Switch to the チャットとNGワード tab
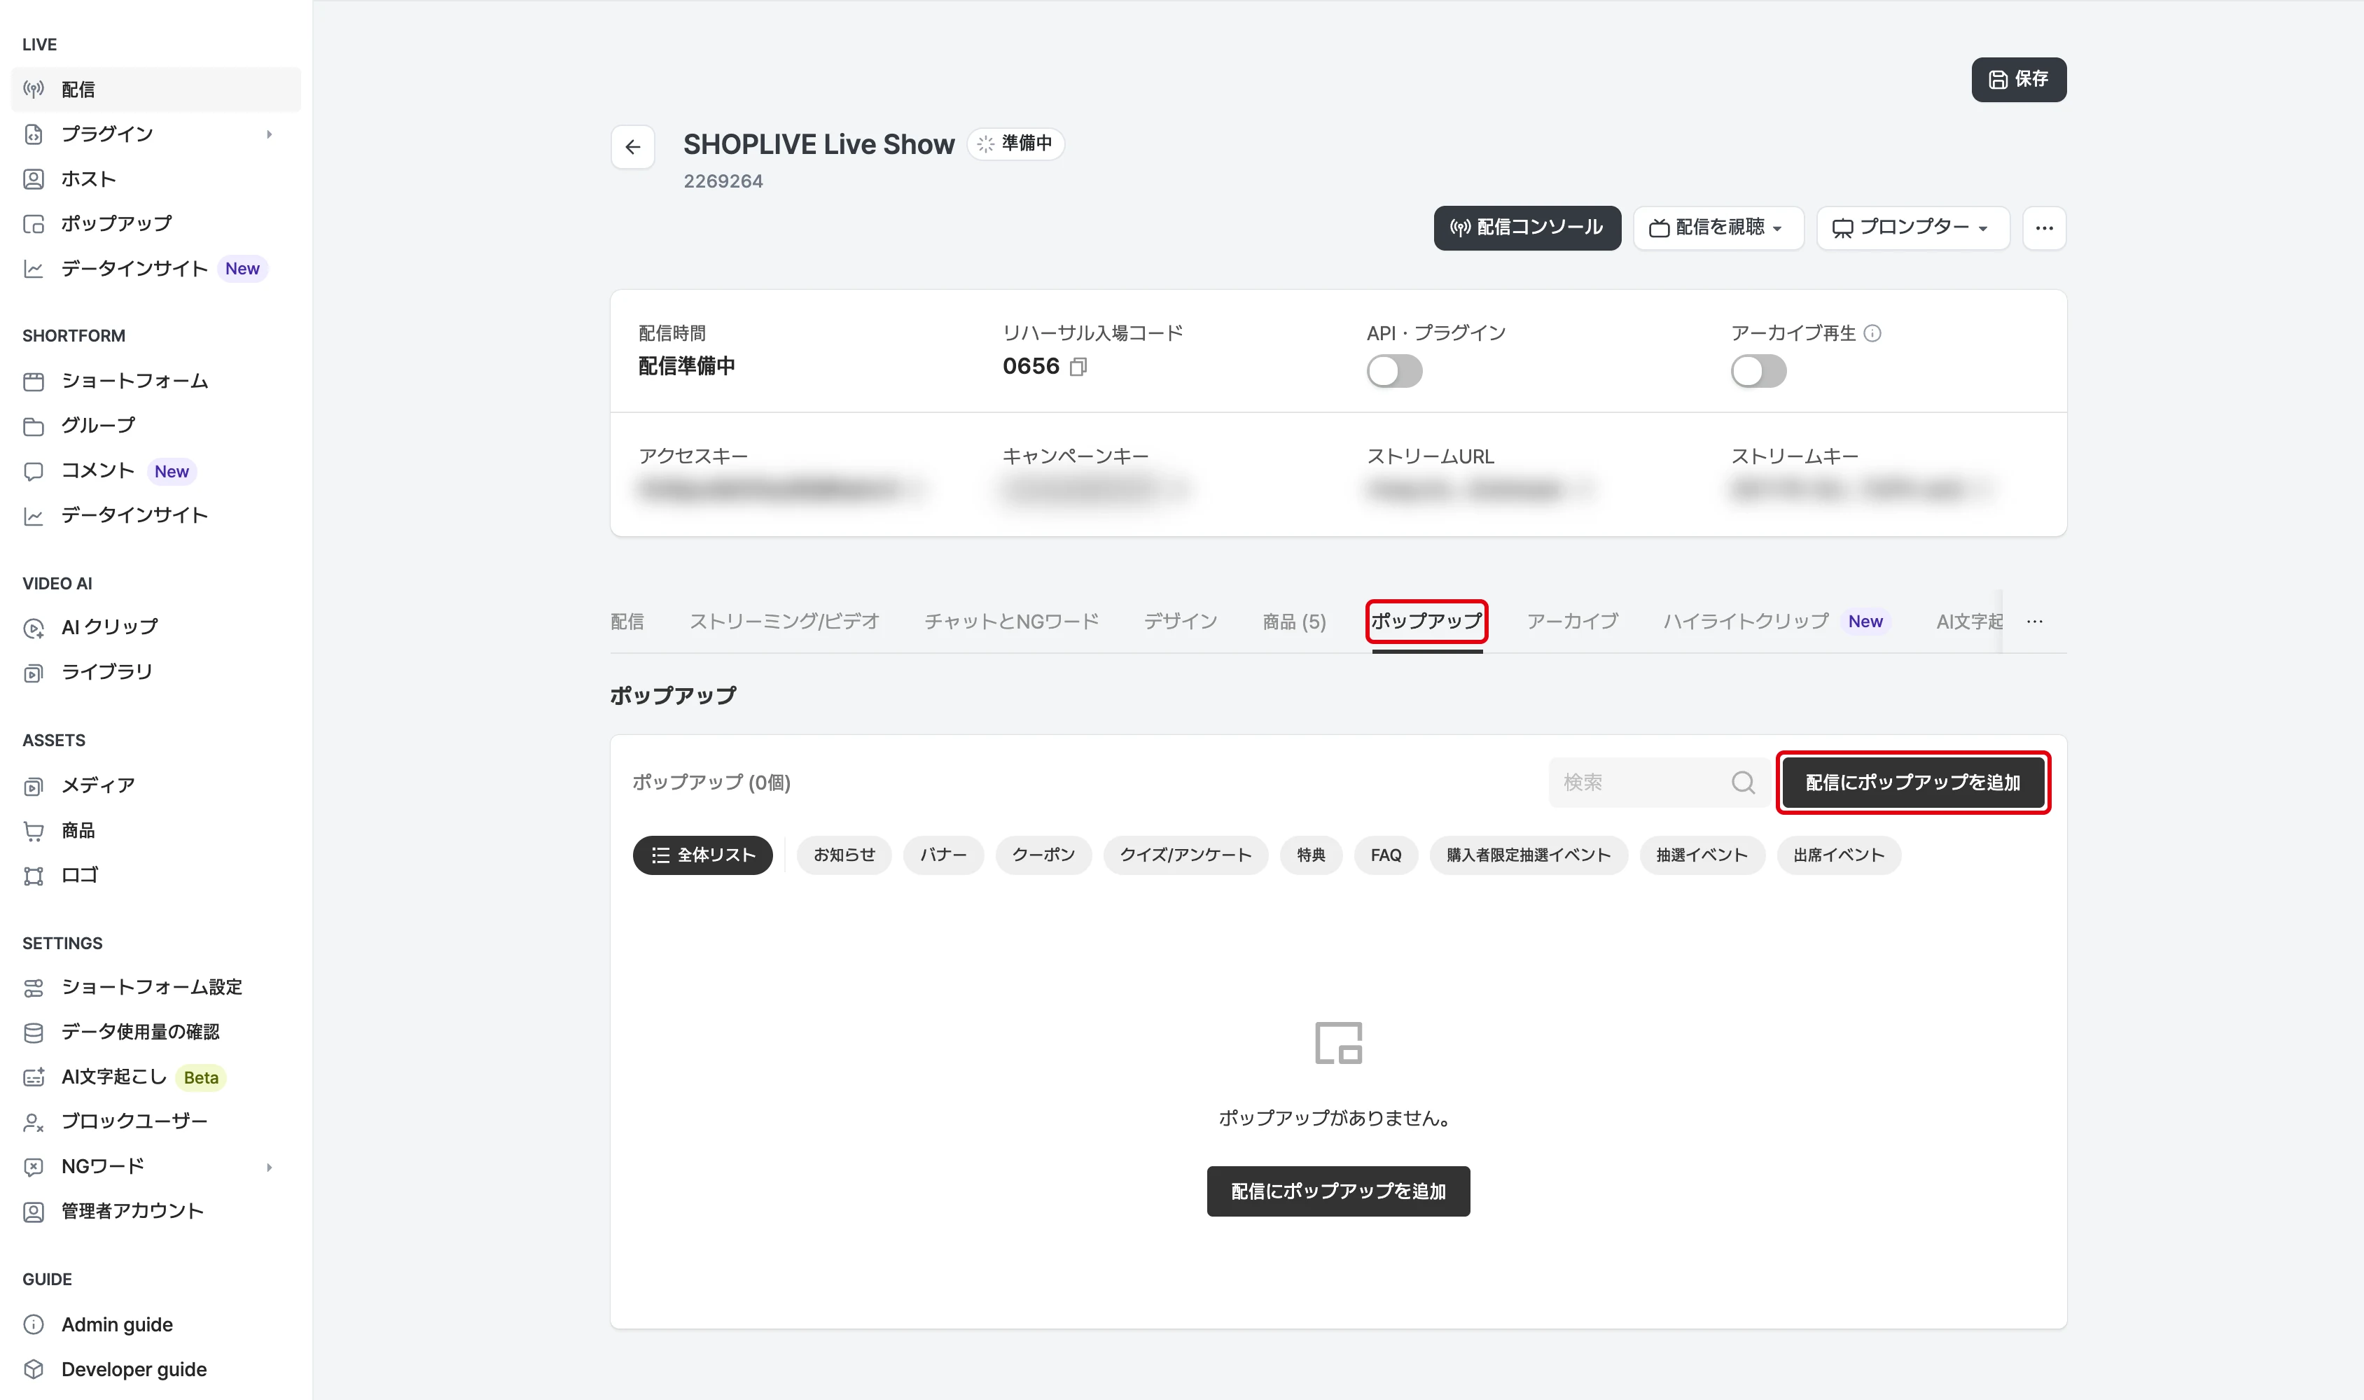The width and height of the screenshot is (2364, 1400). click(x=1012, y=622)
